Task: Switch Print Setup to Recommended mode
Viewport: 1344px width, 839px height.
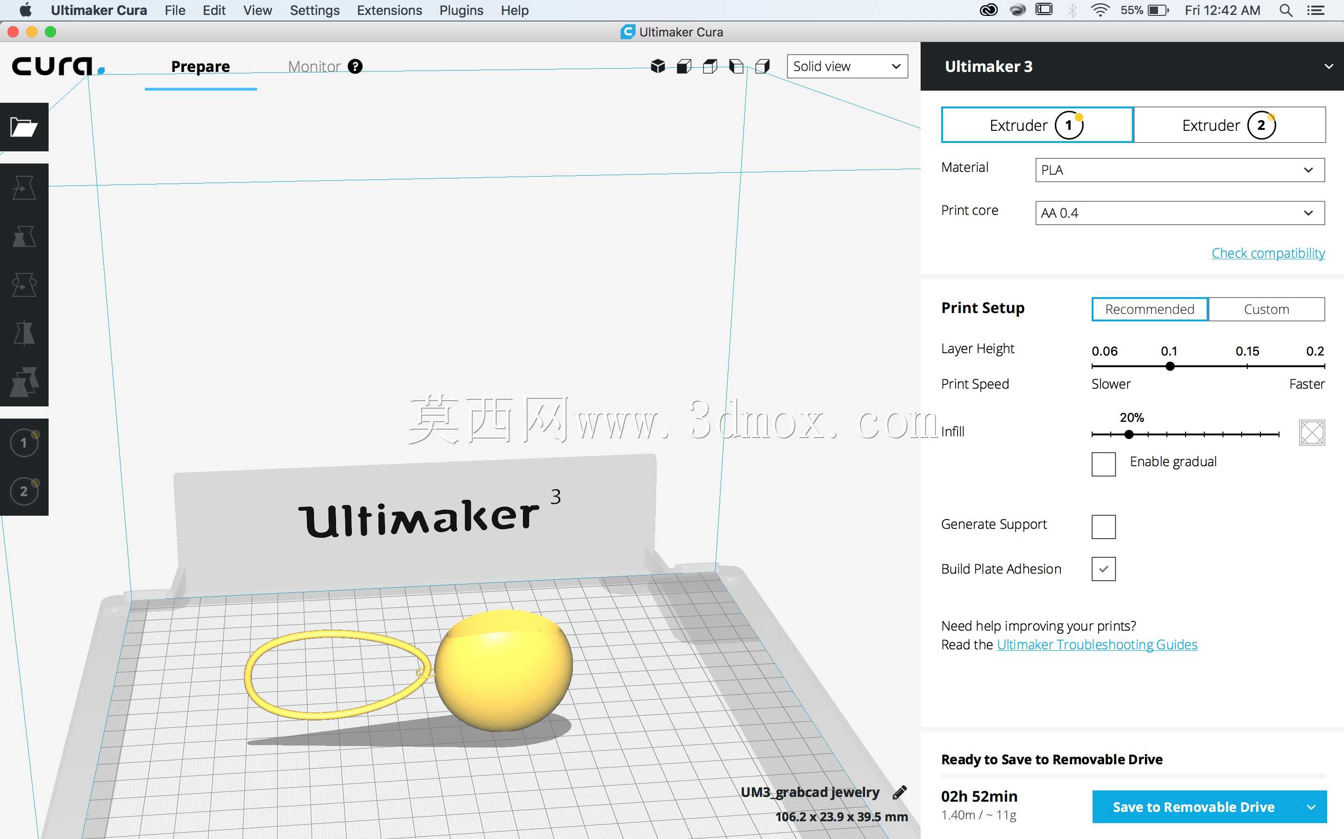Action: click(x=1150, y=309)
